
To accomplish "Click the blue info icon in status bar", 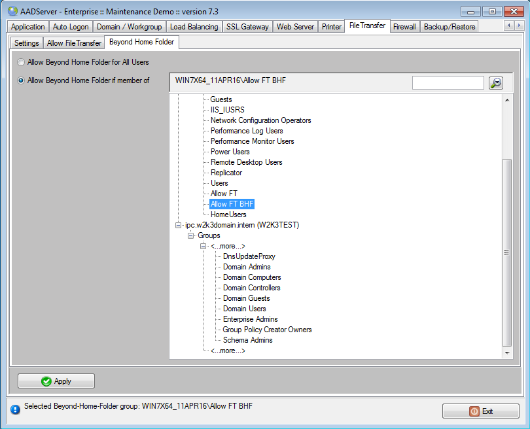I will pos(15,410).
